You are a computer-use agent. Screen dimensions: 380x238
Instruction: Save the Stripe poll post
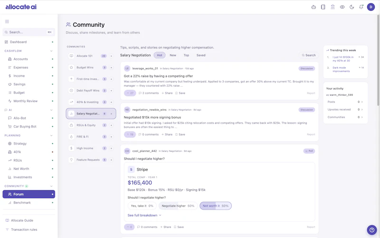(179, 227)
